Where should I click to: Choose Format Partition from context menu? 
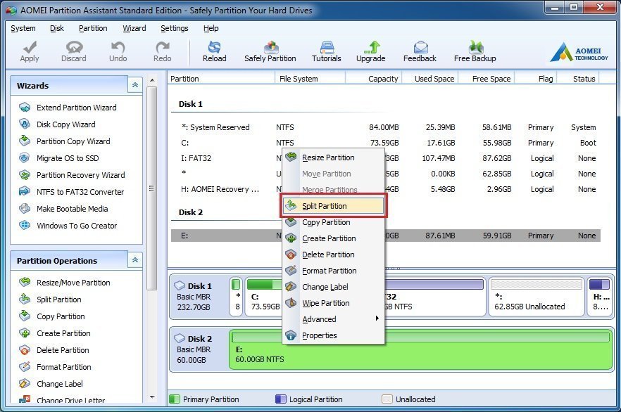tap(334, 271)
